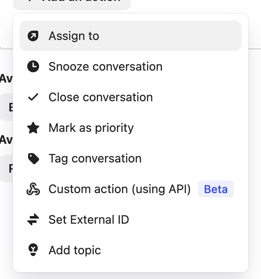Click the lightbulb icon for Add topic
Viewport: 261px width, 279px height.
tap(33, 251)
